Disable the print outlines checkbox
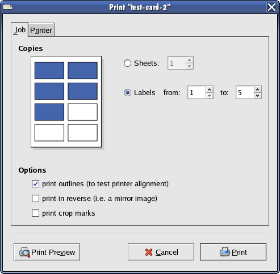The width and height of the screenshot is (280, 274). (x=35, y=184)
